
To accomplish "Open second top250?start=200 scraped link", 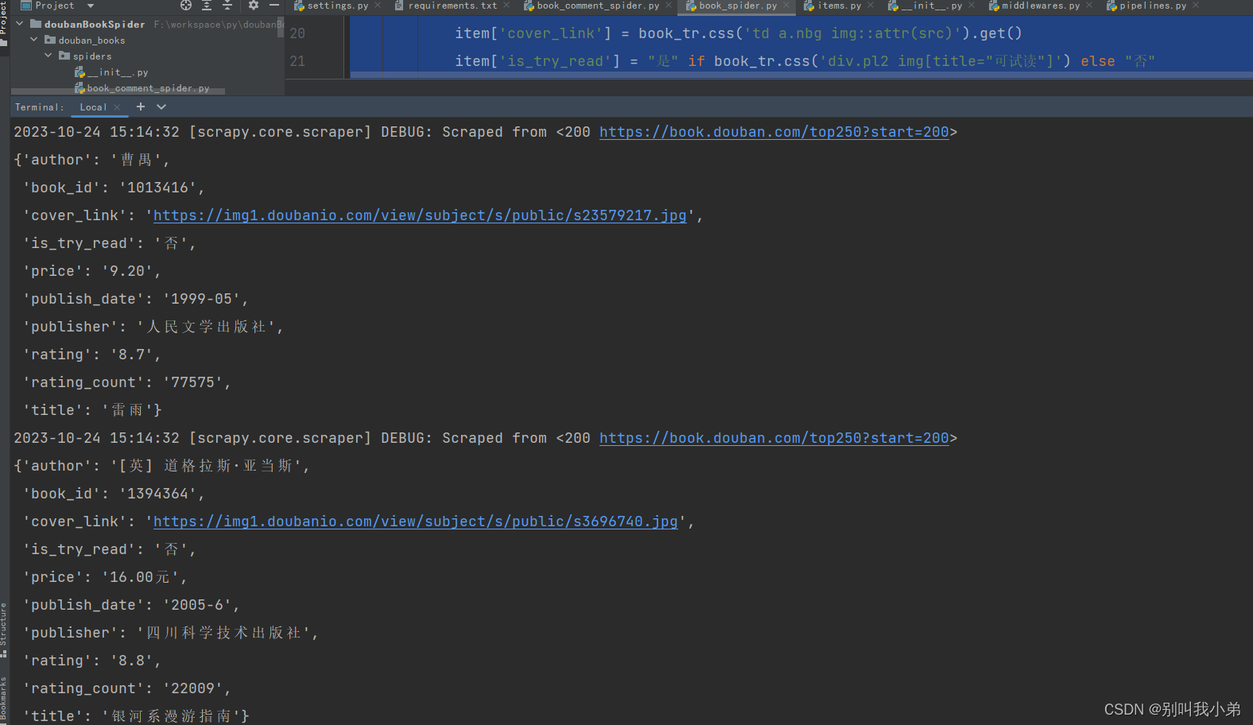I will click(x=774, y=438).
